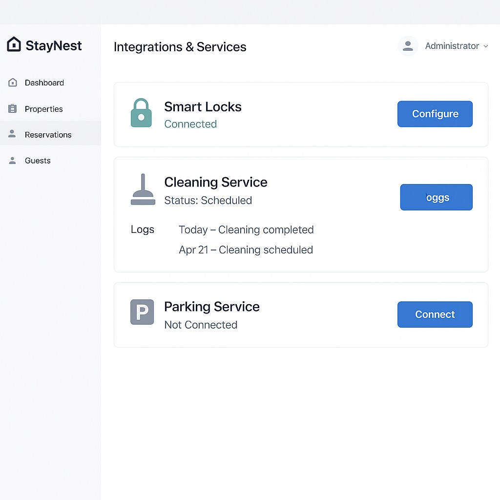The image size is (500, 500).
Task: Click the Administrator avatar icon
Action: pos(408,46)
